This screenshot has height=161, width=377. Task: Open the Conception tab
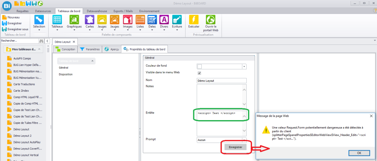pyautogui.click(x=65, y=49)
